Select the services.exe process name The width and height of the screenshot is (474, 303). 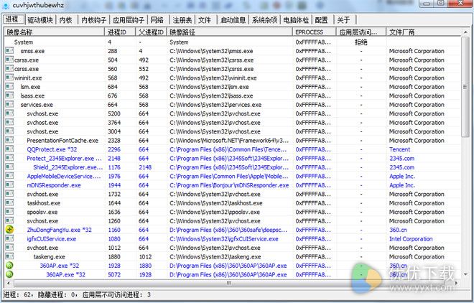tap(37, 105)
